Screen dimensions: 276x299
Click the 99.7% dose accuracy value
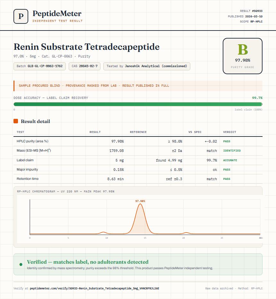(257, 98)
